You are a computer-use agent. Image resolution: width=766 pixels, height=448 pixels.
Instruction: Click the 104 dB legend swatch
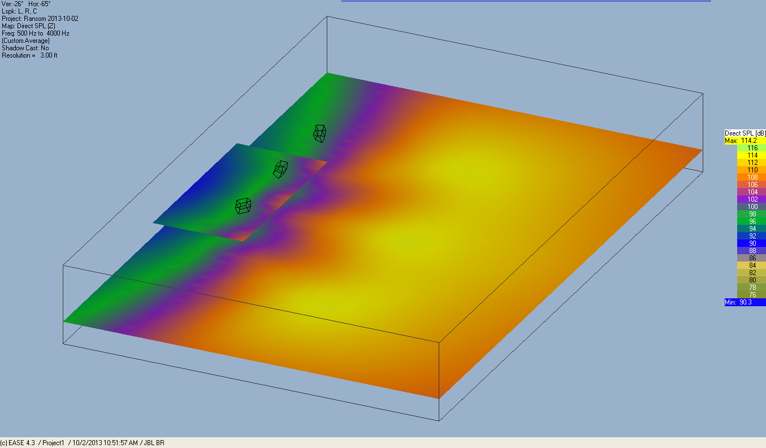click(752, 192)
